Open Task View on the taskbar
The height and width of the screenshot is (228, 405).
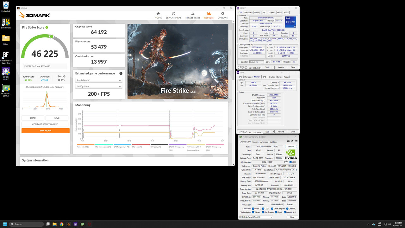coord(47,224)
